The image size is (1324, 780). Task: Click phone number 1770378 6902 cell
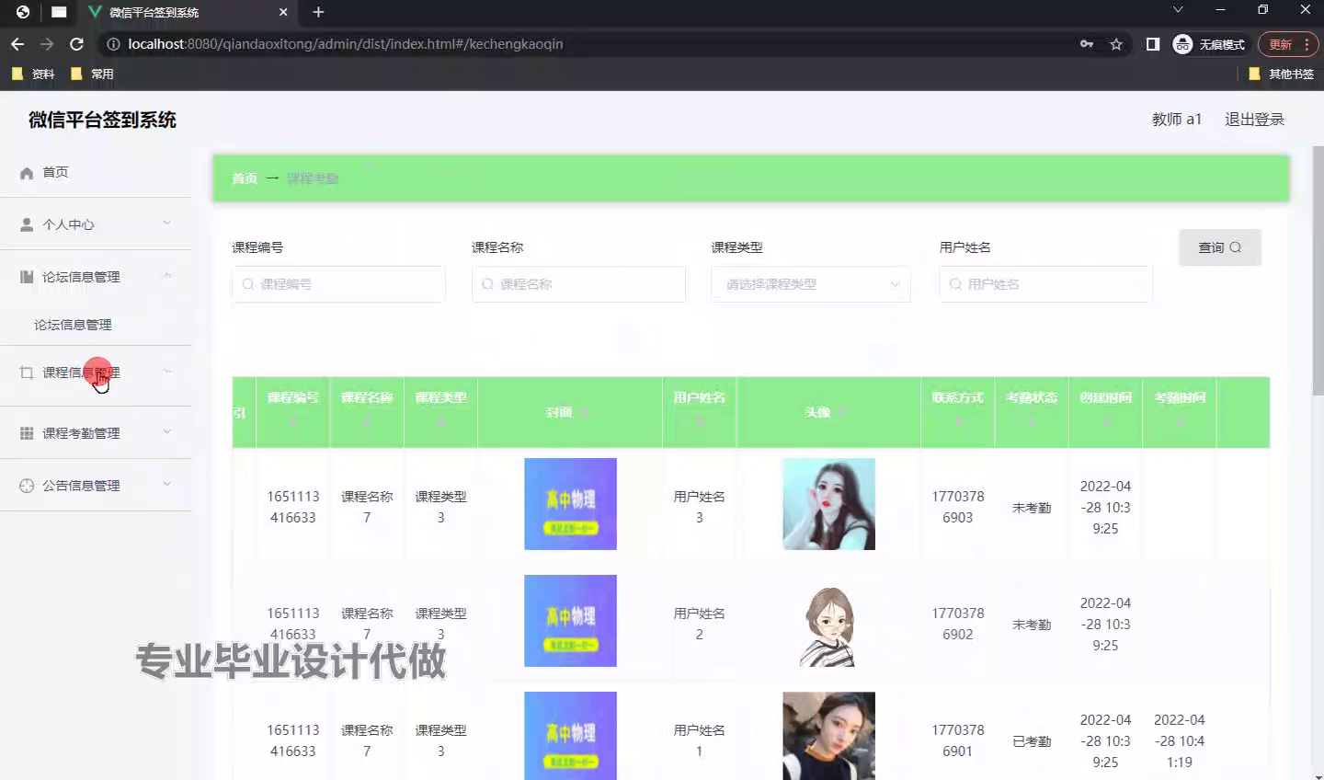[x=957, y=624]
